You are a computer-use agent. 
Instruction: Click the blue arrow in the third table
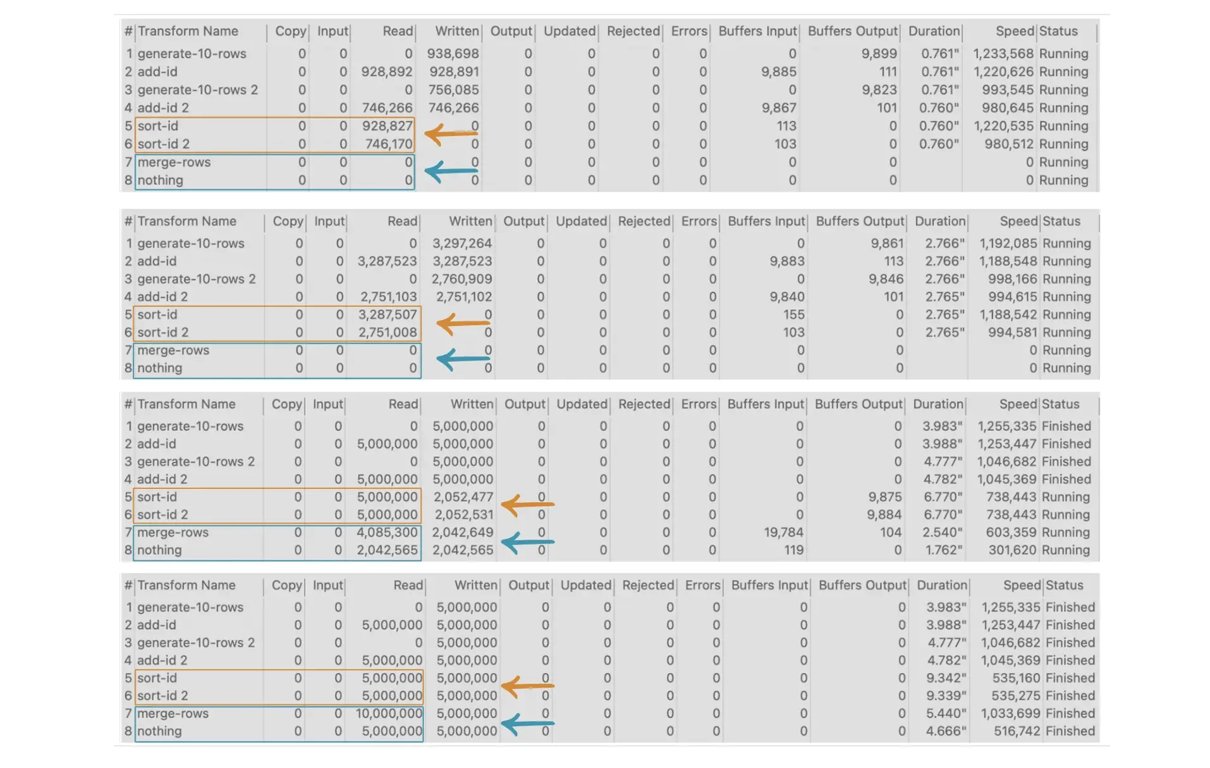(527, 542)
